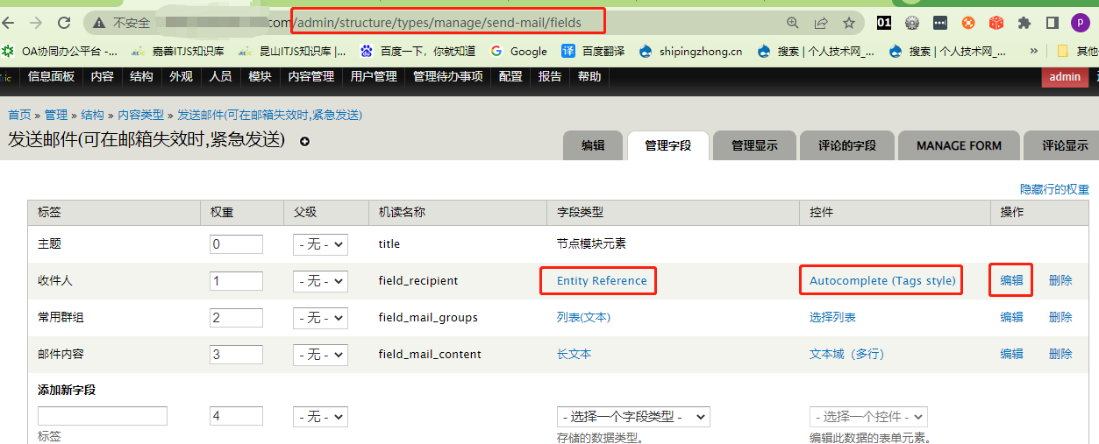Switch to the 管理显示 tab
This screenshot has height=444, width=1099.
click(754, 145)
